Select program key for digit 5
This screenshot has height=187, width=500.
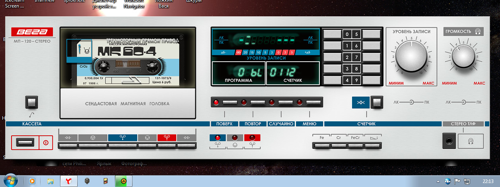click(372, 34)
